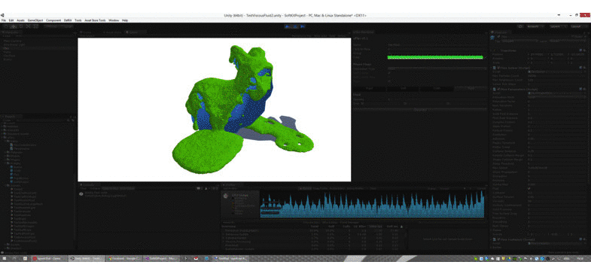Click the Step frame button in the toolbar

(303, 26)
